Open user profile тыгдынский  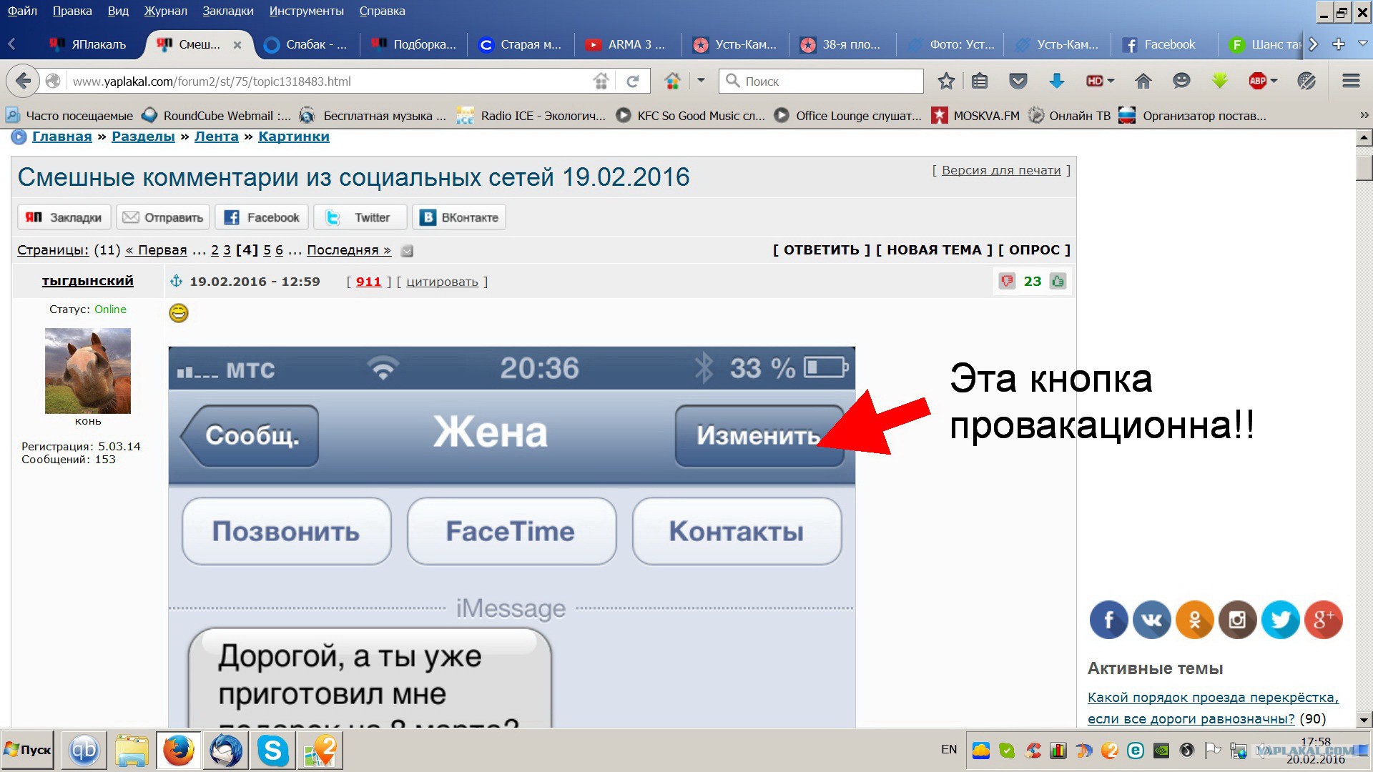click(x=88, y=281)
